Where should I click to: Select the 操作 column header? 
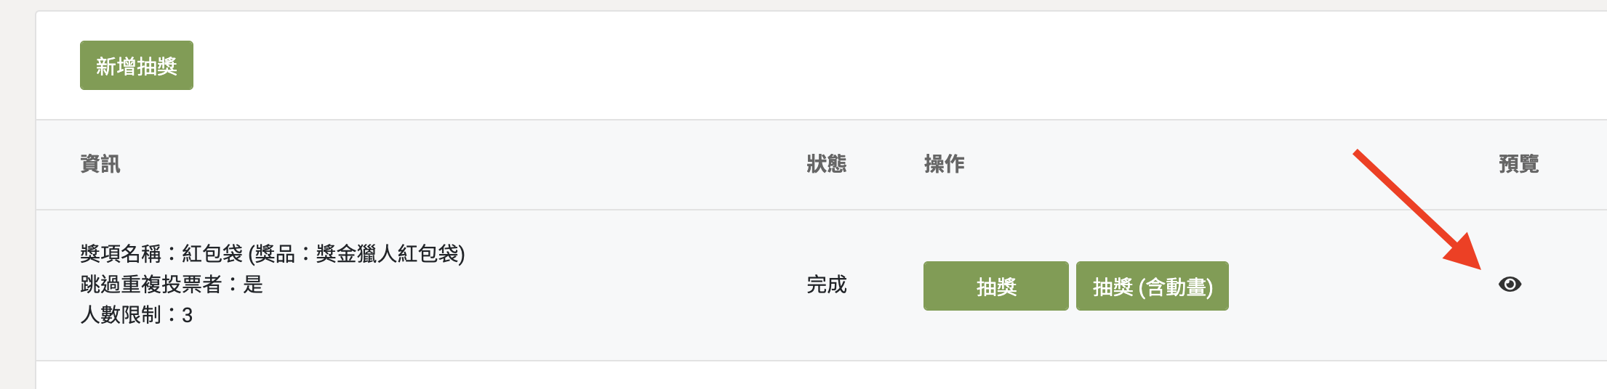click(945, 164)
